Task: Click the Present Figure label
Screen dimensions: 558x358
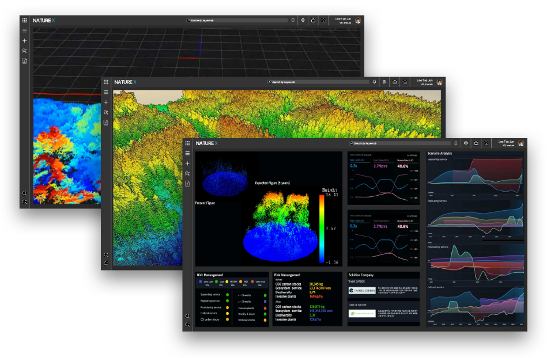Action: point(205,203)
